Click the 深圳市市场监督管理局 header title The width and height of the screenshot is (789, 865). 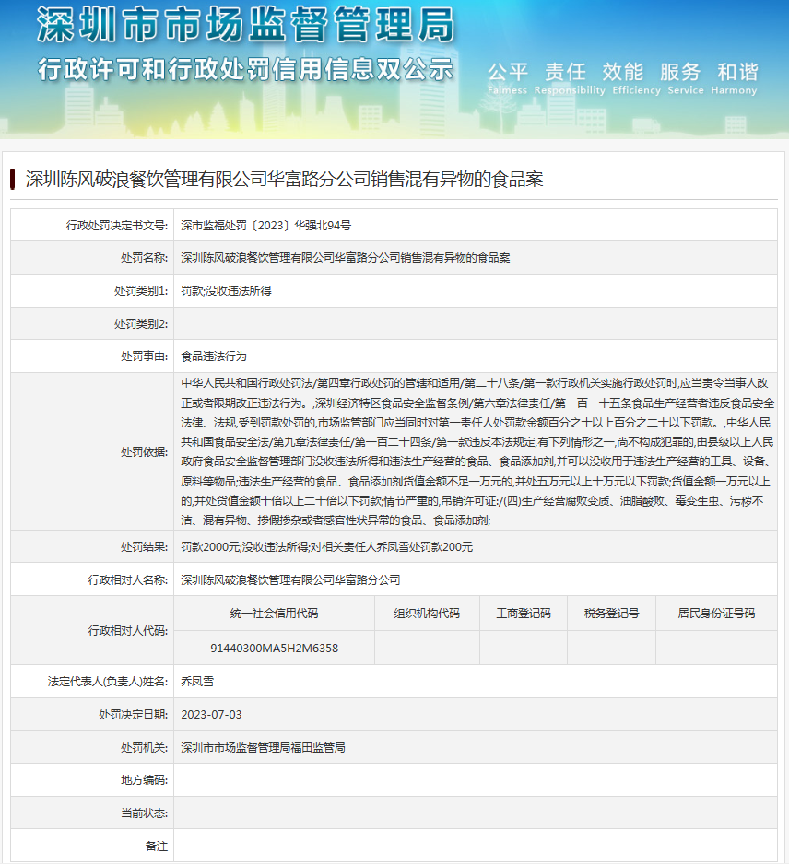[x=245, y=26]
